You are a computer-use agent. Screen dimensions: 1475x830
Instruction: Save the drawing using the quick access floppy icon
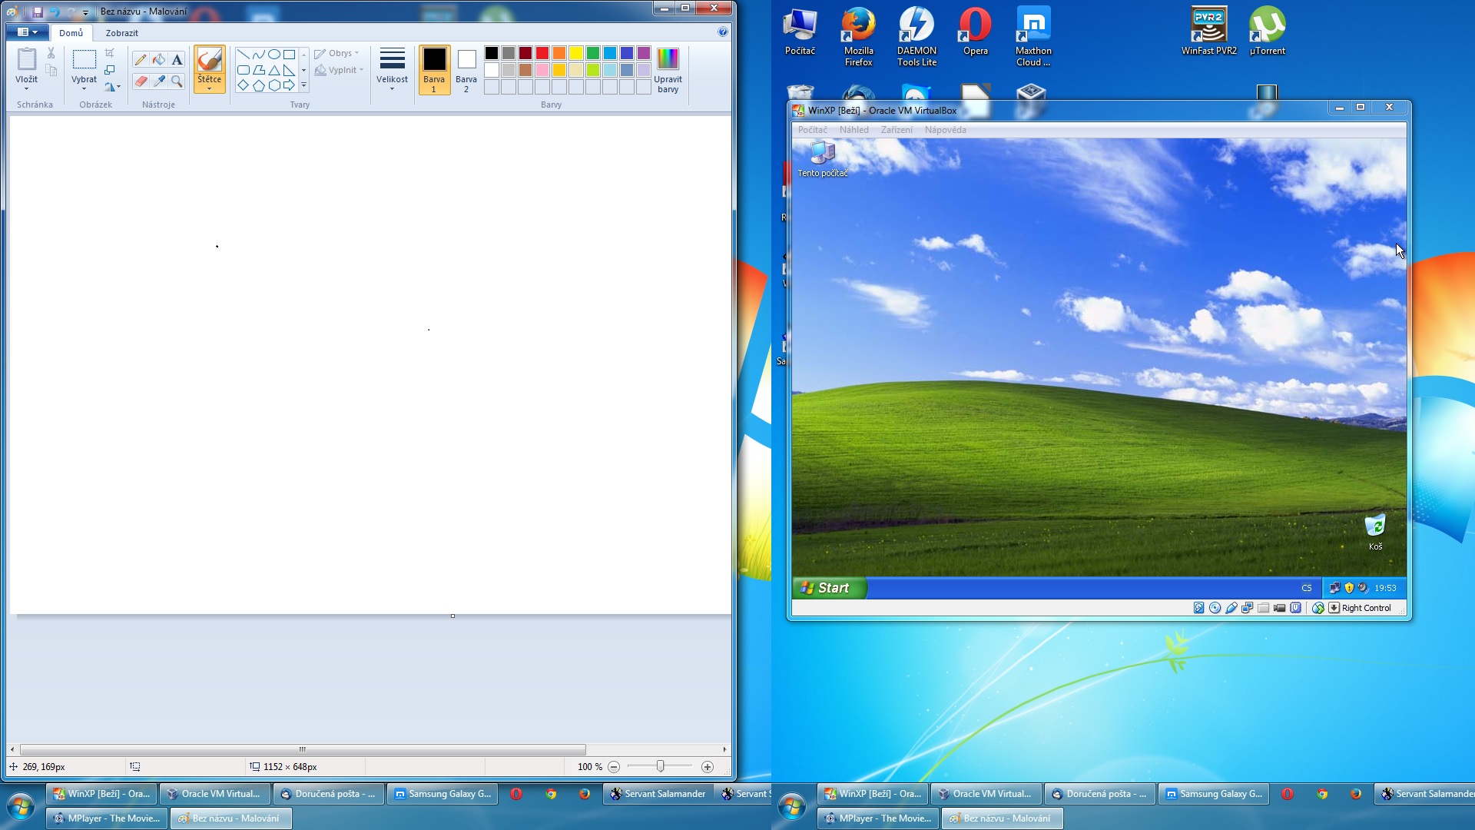point(37,12)
